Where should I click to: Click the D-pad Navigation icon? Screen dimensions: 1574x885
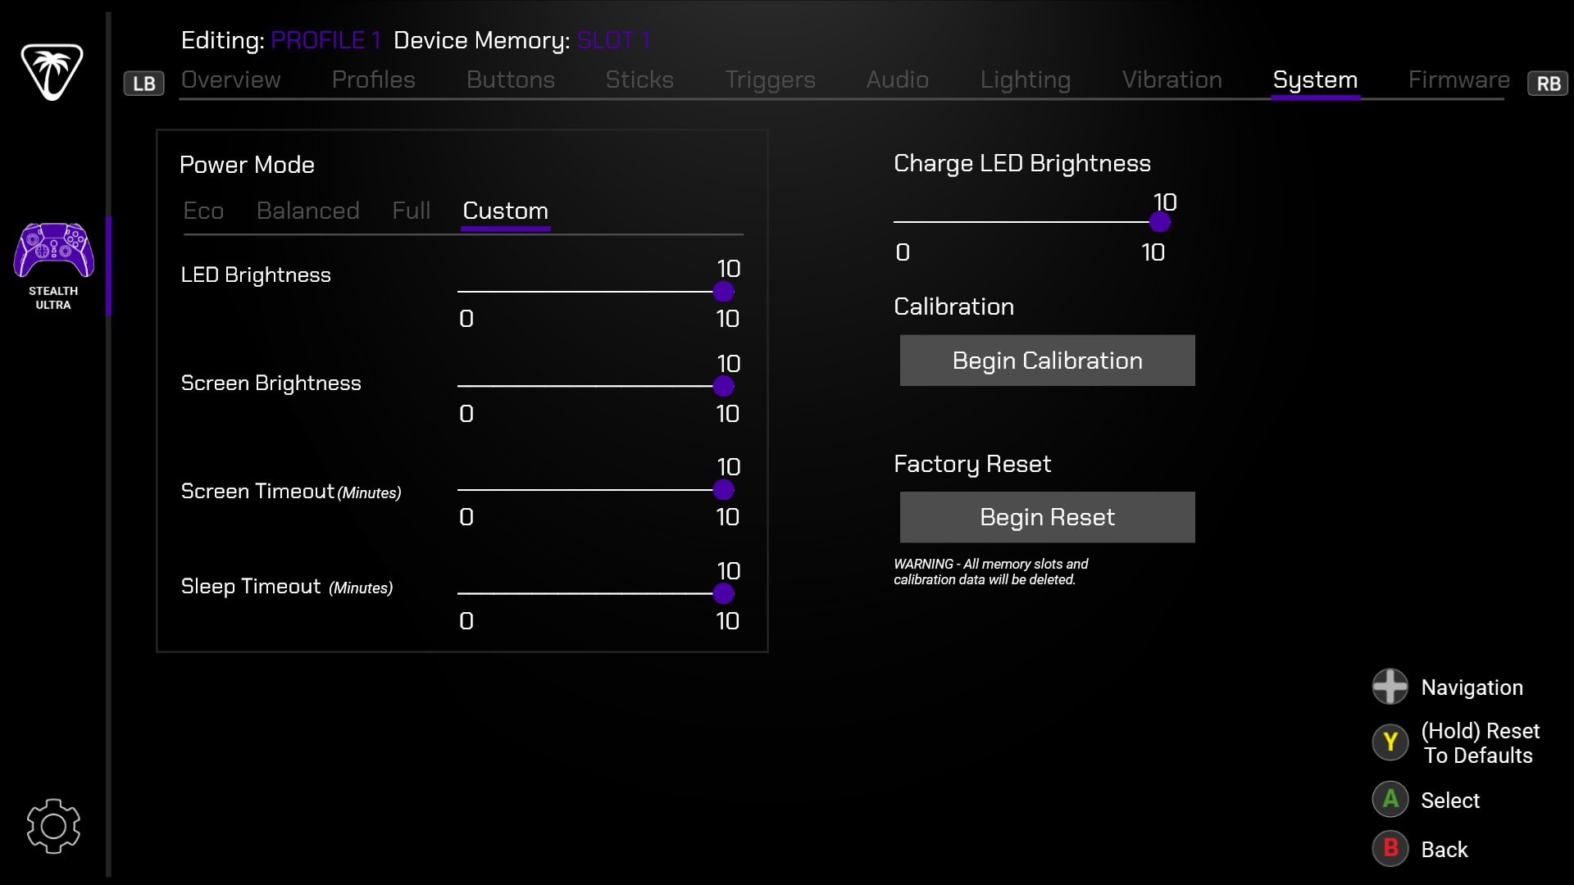(1390, 687)
